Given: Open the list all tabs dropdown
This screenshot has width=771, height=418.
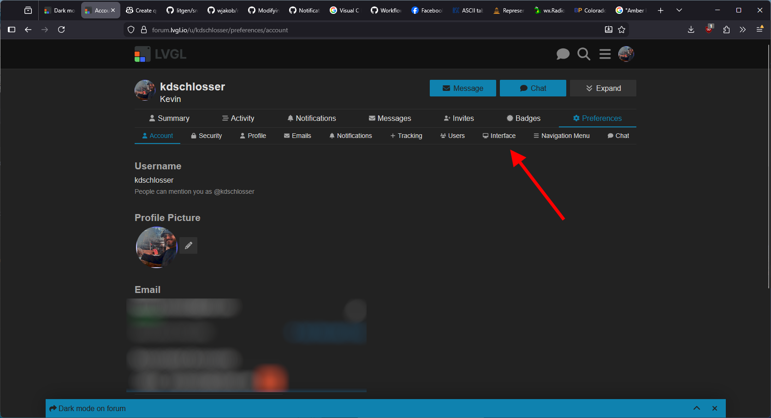Looking at the screenshot, I should click(x=679, y=10).
